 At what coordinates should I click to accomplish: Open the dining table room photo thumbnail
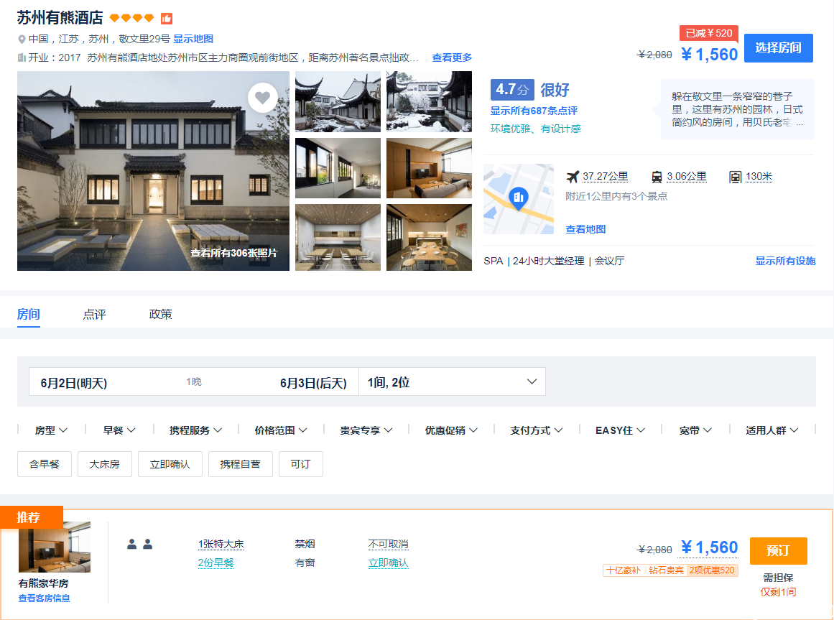point(430,237)
